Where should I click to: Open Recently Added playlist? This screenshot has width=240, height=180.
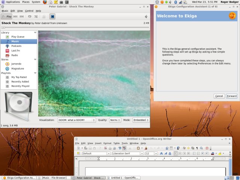20,82
